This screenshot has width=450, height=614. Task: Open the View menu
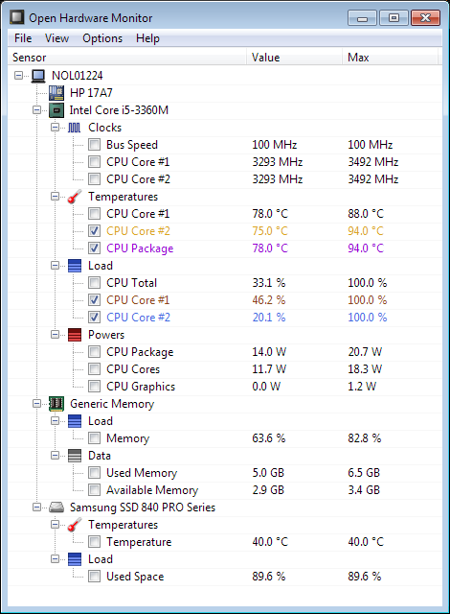[56, 38]
